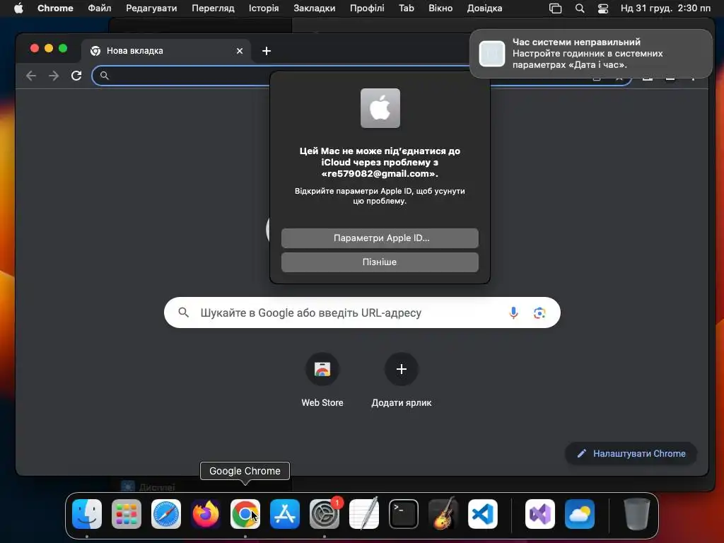Open Finder from the Dock
724x543 pixels.
pos(87,513)
